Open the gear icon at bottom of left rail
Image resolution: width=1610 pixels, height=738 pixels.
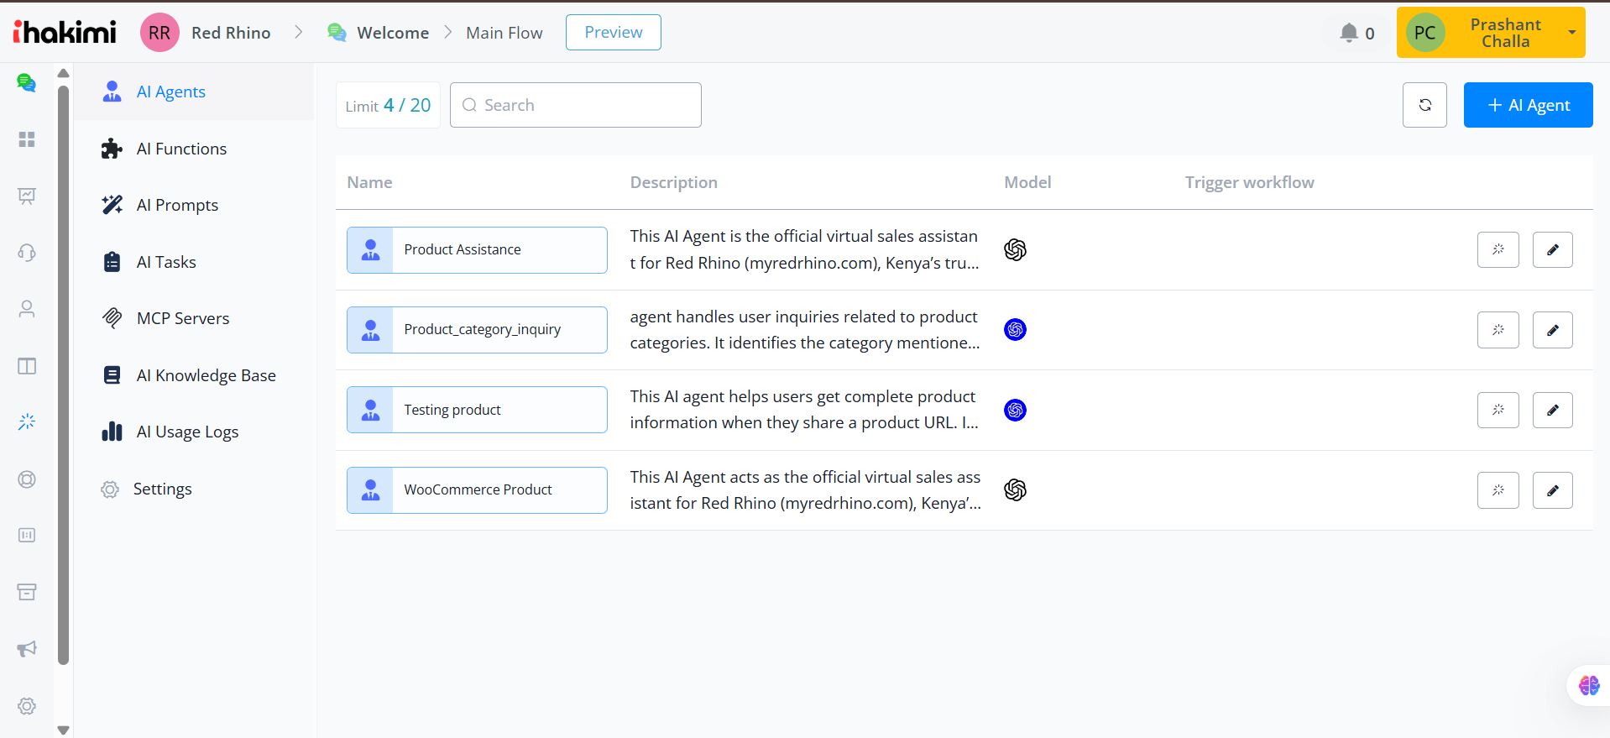tap(27, 706)
